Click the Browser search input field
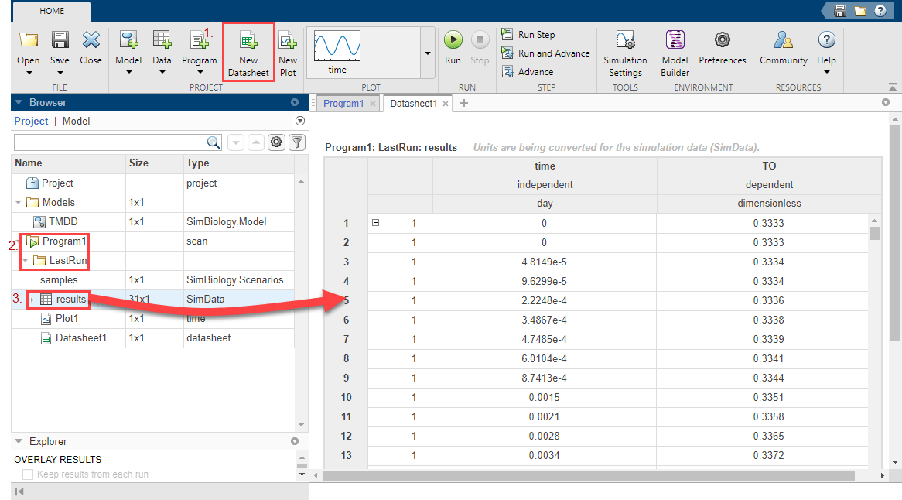 (x=110, y=142)
